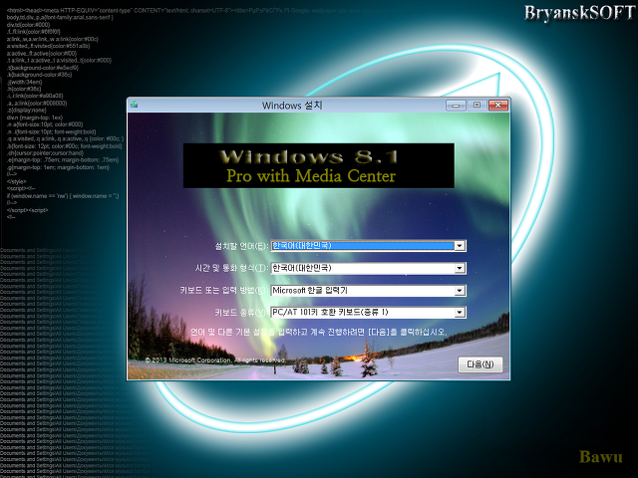This screenshot has height=478, width=638.
Task: Click the Windows 8.1 Pro with Media Center banner
Action: 319,165
